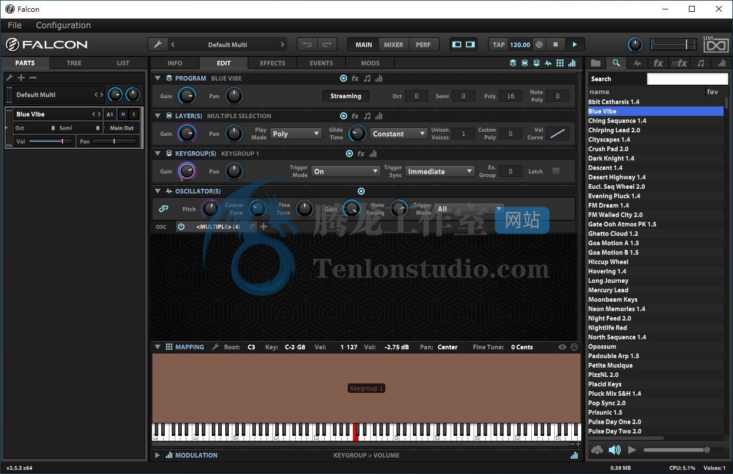Viewport: 733px width, 474px height.
Task: Toggle the mapping editor eye visibility icon
Action: [x=562, y=347]
